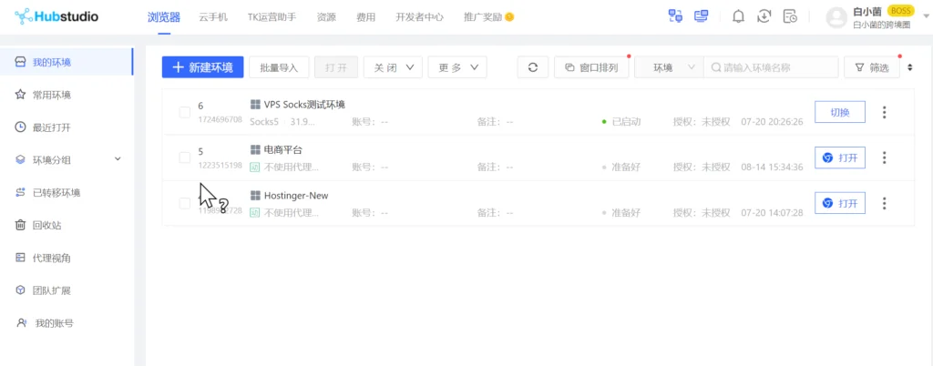Click the 电商平台 environment name
Image resolution: width=933 pixels, height=366 pixels.
coord(283,149)
